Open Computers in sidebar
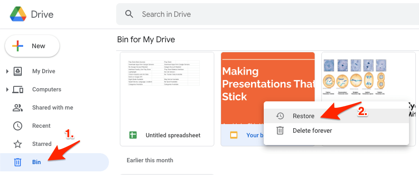The height and width of the screenshot is (175, 419). (x=47, y=90)
